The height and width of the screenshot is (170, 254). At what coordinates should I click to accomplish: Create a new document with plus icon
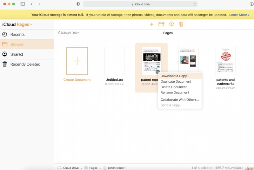(152, 24)
